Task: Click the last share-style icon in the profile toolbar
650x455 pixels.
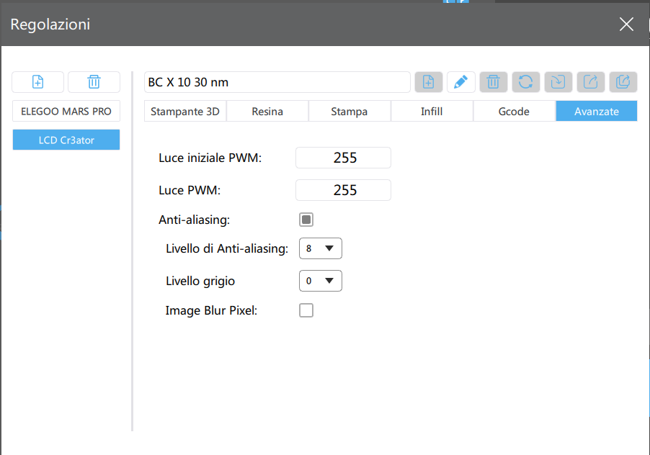Action: (x=623, y=82)
